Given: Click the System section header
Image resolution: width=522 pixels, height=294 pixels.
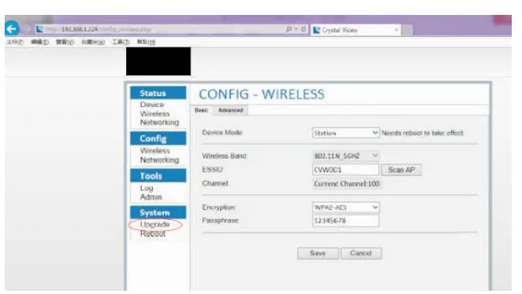Looking at the screenshot, I should [x=158, y=213].
